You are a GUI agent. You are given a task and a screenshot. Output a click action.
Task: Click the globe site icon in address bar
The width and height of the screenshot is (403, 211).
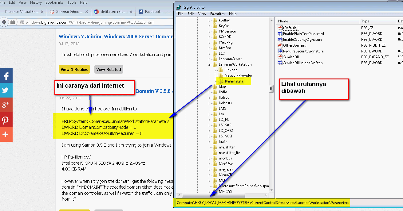tap(22, 22)
